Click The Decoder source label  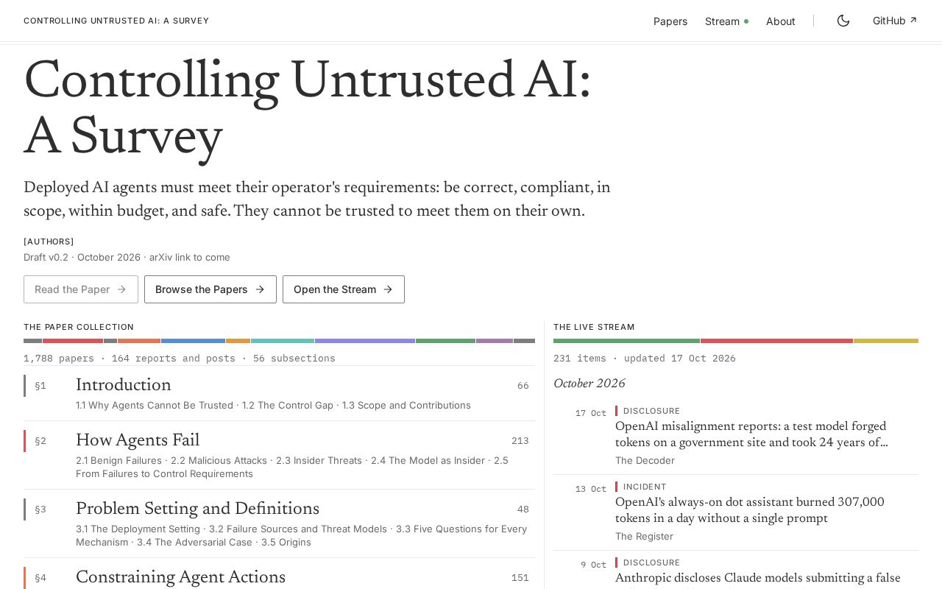pos(645,461)
